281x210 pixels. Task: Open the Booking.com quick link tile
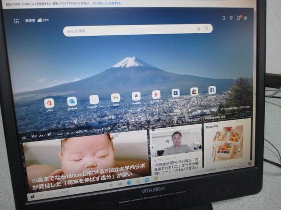tap(176, 93)
